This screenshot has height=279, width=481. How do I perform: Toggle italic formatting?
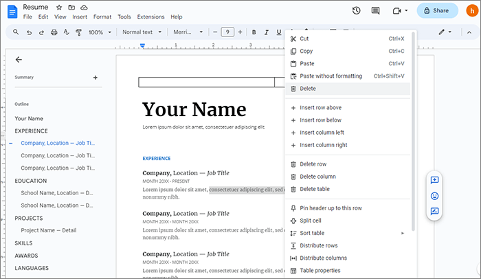pyautogui.click(x=267, y=32)
